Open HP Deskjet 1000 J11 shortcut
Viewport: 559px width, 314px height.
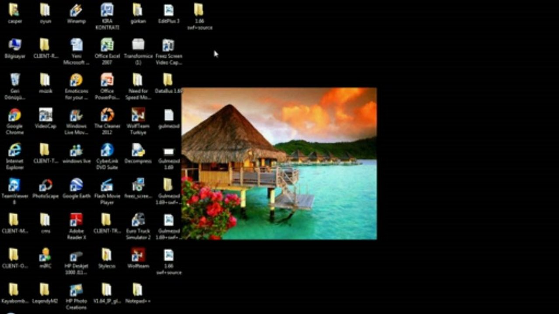[x=76, y=254]
